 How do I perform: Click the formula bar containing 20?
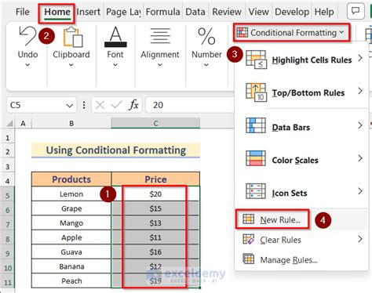[x=190, y=105]
